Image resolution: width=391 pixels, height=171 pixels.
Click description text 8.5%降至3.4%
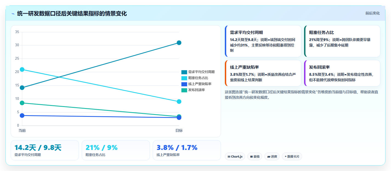coord(321,74)
